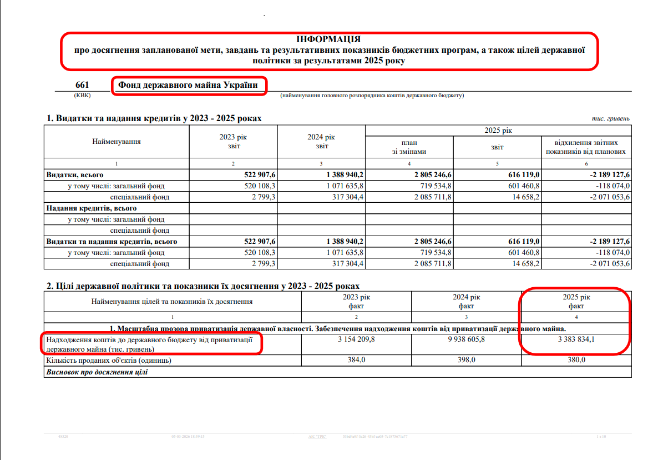The height and width of the screenshot is (460, 653).
Task: Click the footer number 48320
Action: [63, 437]
